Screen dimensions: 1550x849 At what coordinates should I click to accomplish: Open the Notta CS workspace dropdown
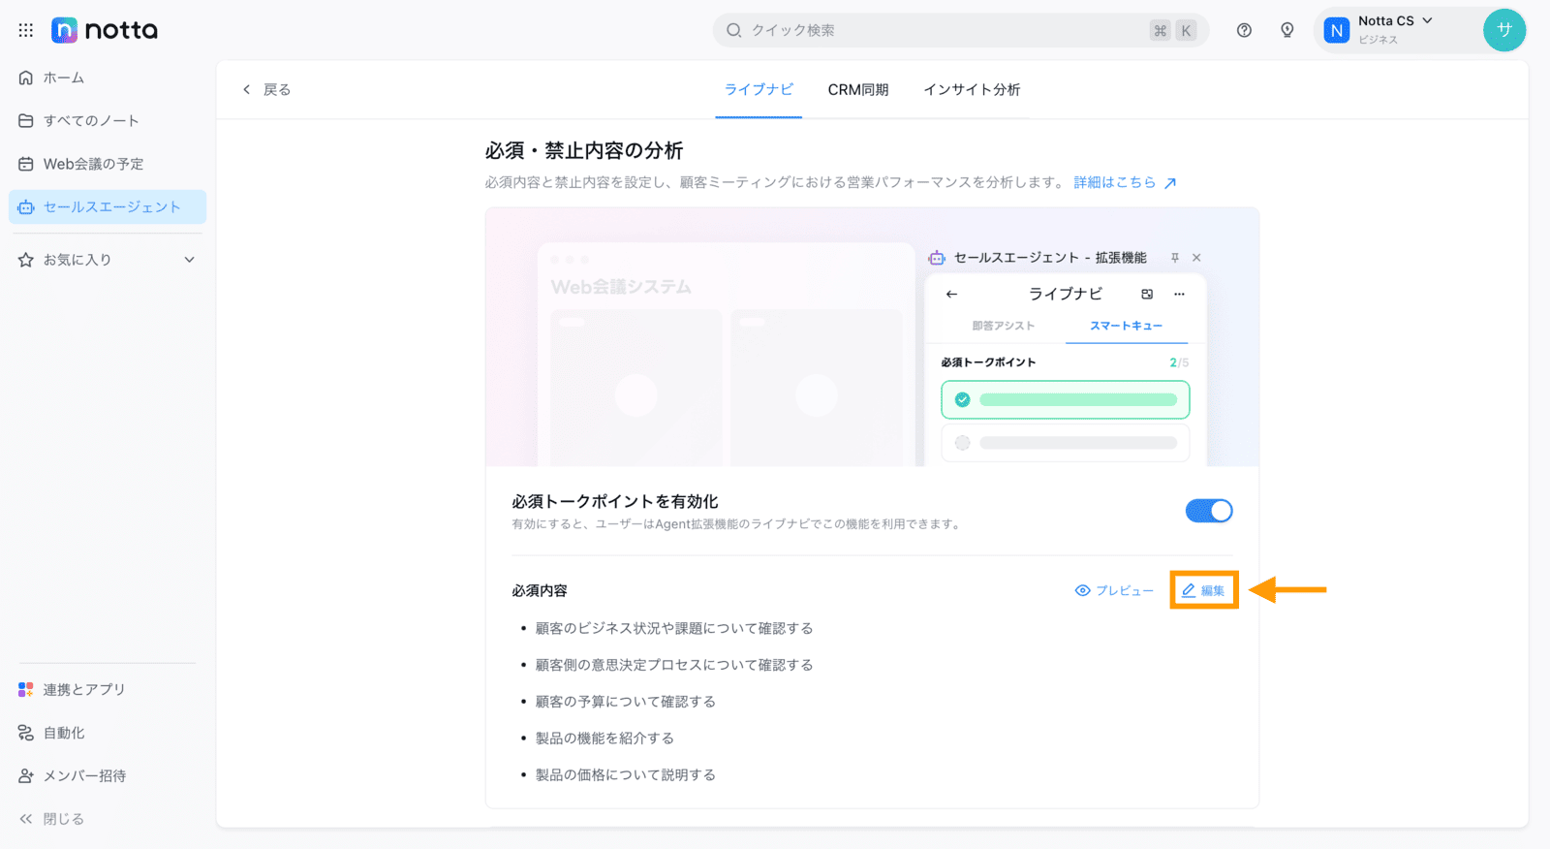click(1395, 30)
